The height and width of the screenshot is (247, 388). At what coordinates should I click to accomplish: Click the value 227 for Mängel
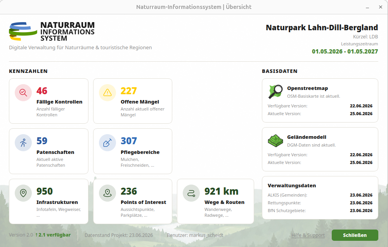[129, 91]
